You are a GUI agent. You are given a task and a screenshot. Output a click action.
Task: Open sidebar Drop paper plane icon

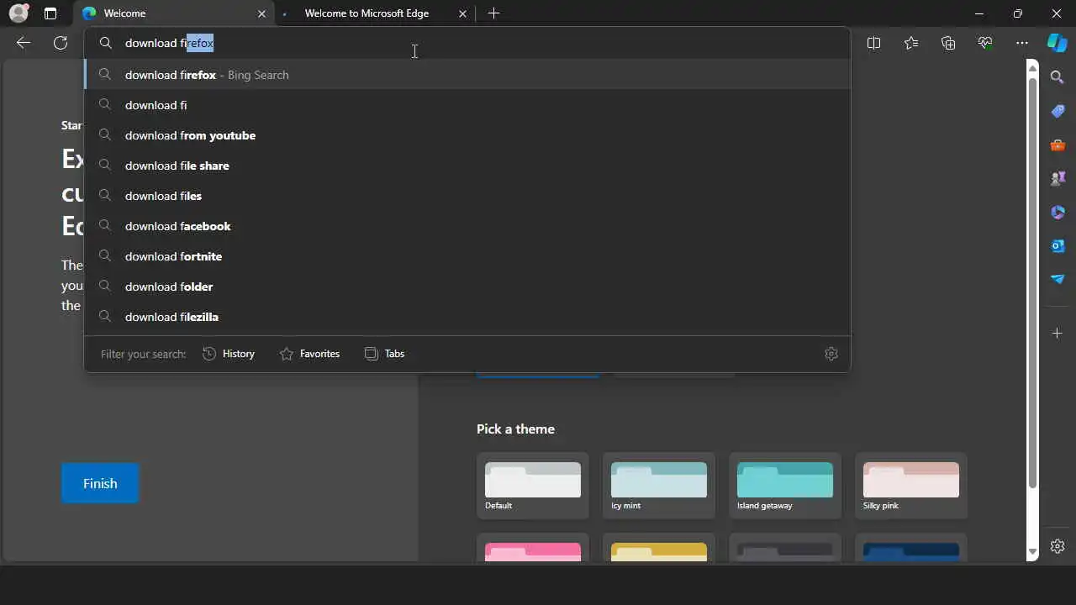tap(1058, 279)
